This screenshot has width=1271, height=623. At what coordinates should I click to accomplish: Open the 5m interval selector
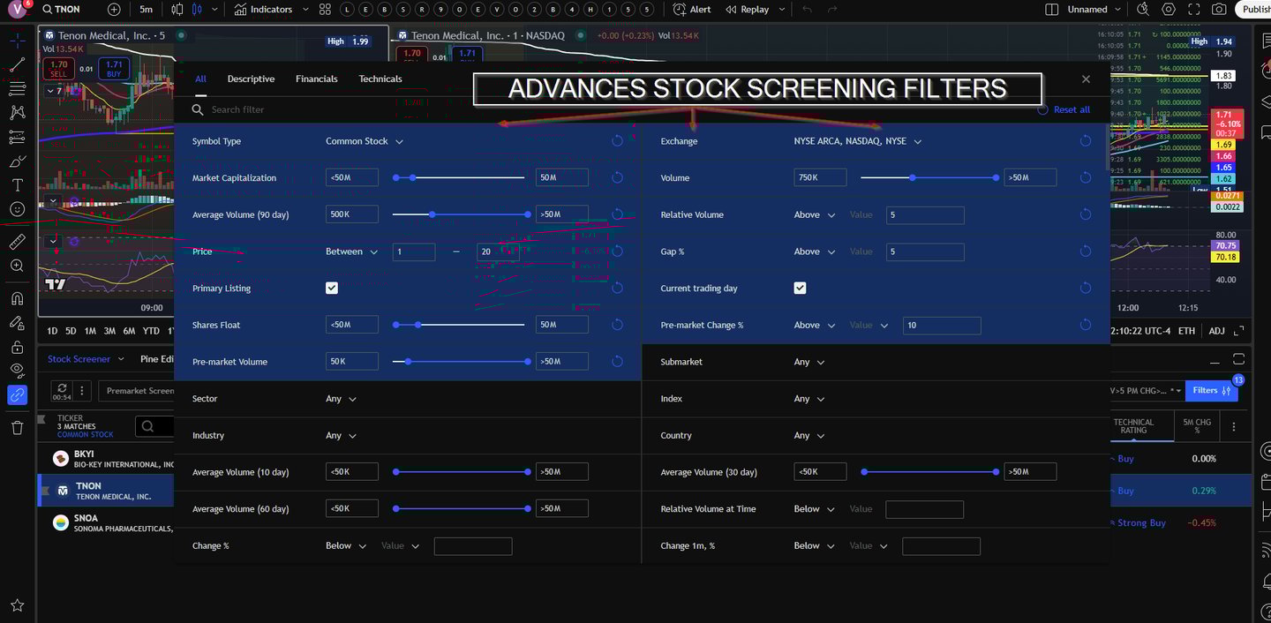click(x=146, y=9)
